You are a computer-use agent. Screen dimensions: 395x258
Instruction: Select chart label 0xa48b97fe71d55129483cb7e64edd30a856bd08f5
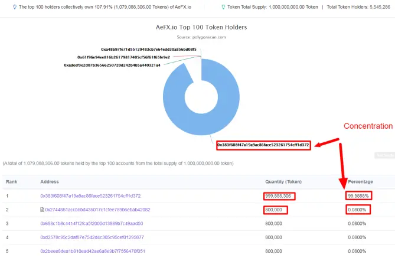pos(149,50)
